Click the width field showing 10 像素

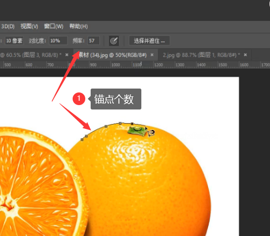click(14, 41)
